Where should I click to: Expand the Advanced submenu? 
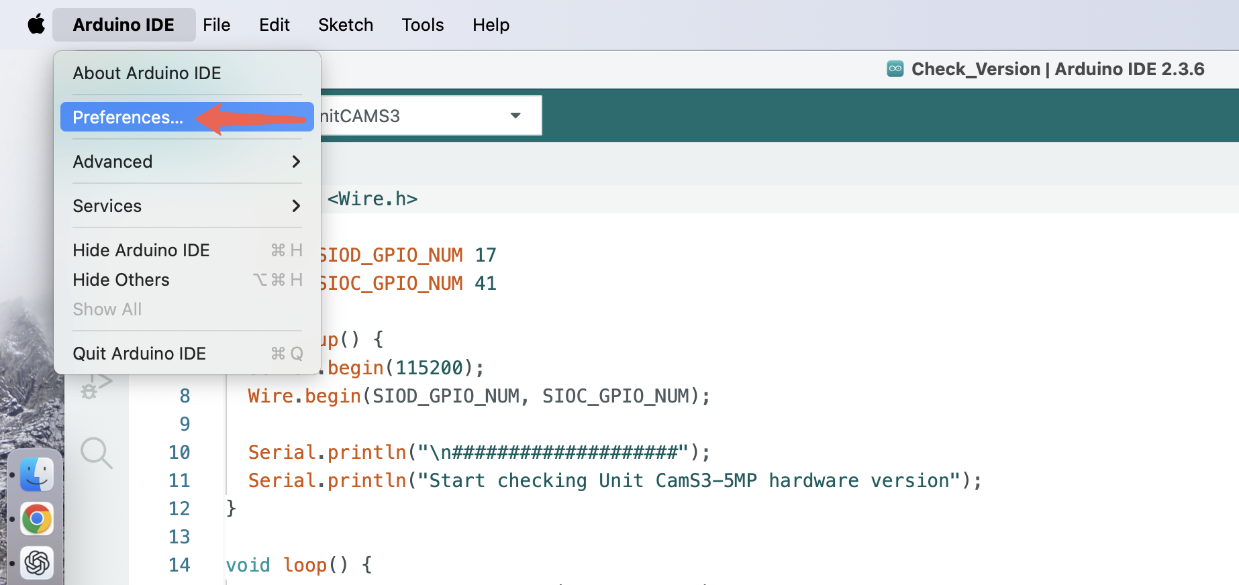coord(187,162)
